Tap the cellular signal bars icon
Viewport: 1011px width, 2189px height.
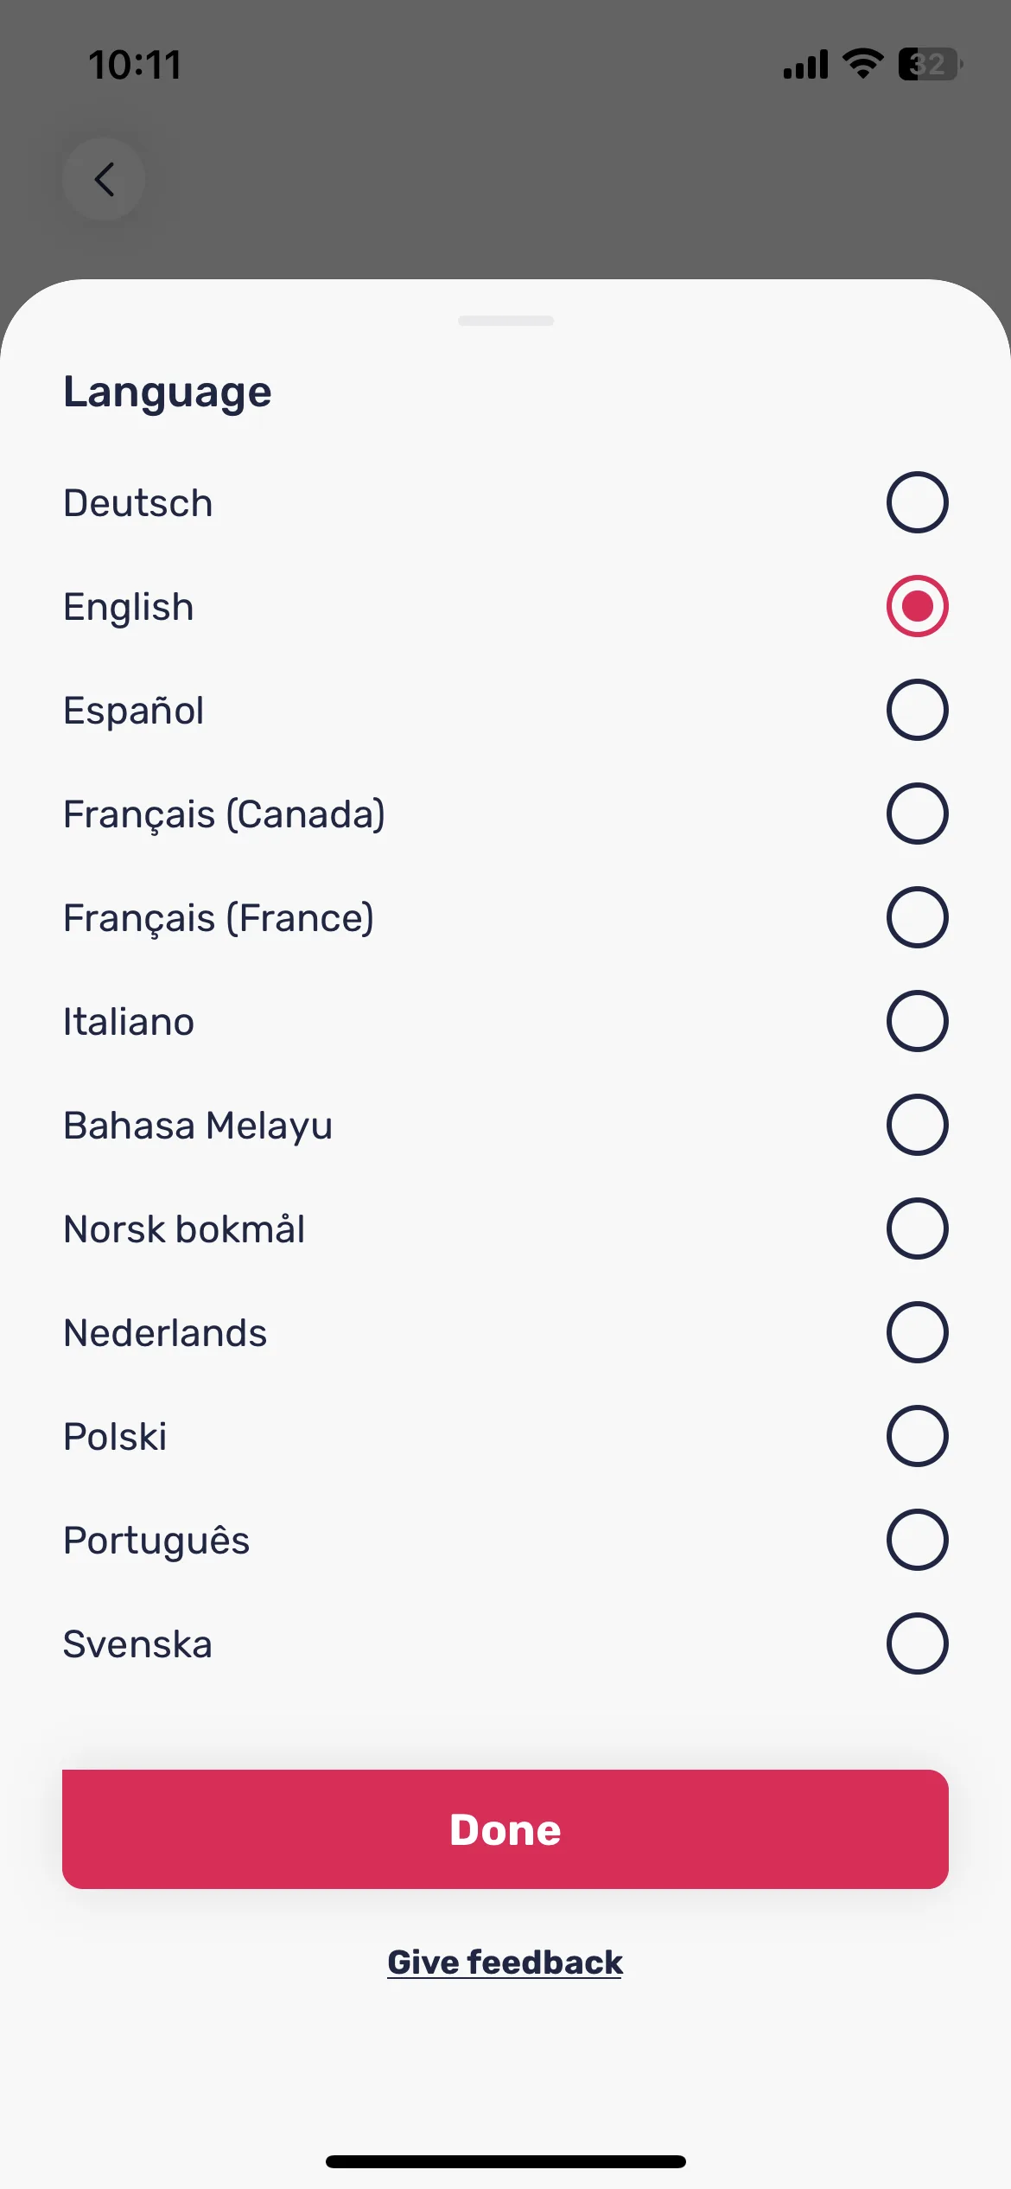(x=805, y=64)
